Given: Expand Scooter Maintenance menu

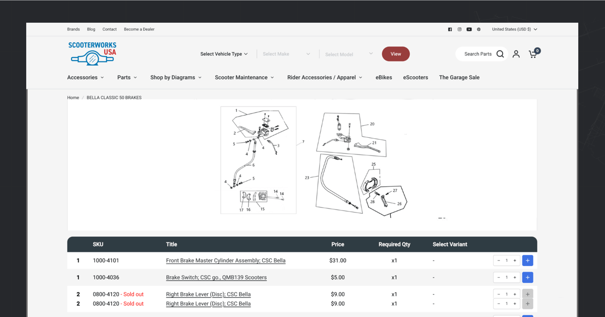Looking at the screenshot, I should tap(245, 77).
